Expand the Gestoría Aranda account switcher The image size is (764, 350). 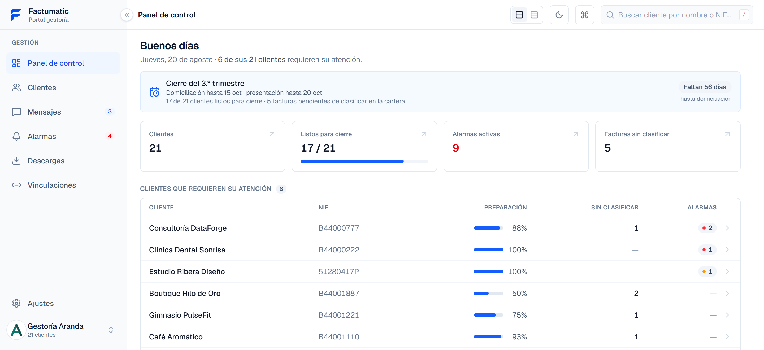pos(111,330)
